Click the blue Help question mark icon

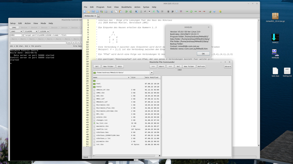[214, 11]
